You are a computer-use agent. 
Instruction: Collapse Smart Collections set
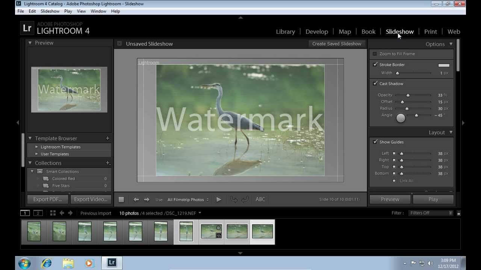[32, 171]
